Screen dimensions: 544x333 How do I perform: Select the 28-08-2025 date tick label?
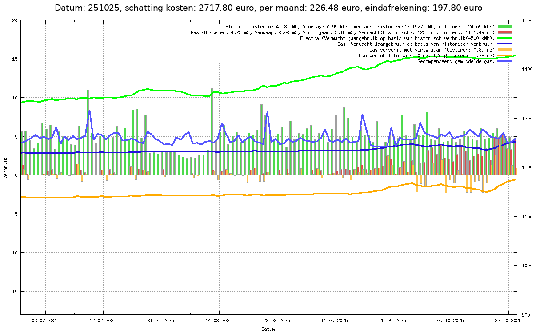pyautogui.click(x=277, y=320)
